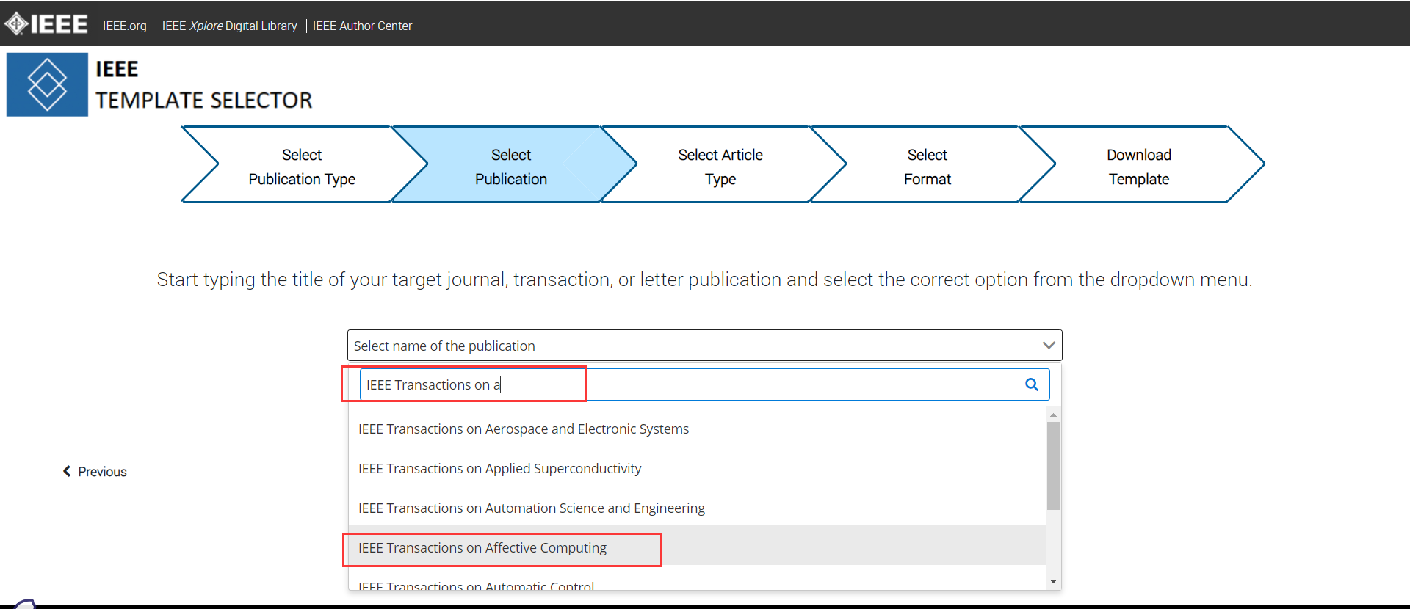Go to Download Template step
Screen dimensions: 1410x609
click(1139, 167)
